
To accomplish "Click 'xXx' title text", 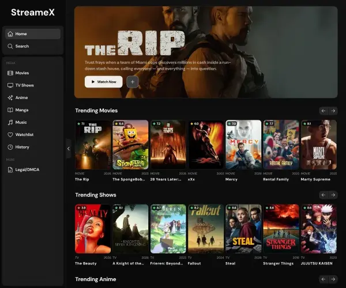I will (191, 179).
